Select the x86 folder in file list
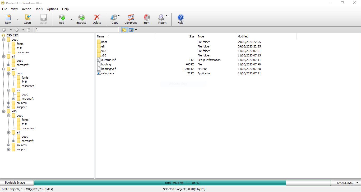The image size is (361, 192). point(104,55)
